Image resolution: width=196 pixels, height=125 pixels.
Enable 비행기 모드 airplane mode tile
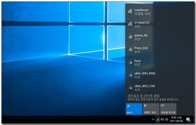151,109
